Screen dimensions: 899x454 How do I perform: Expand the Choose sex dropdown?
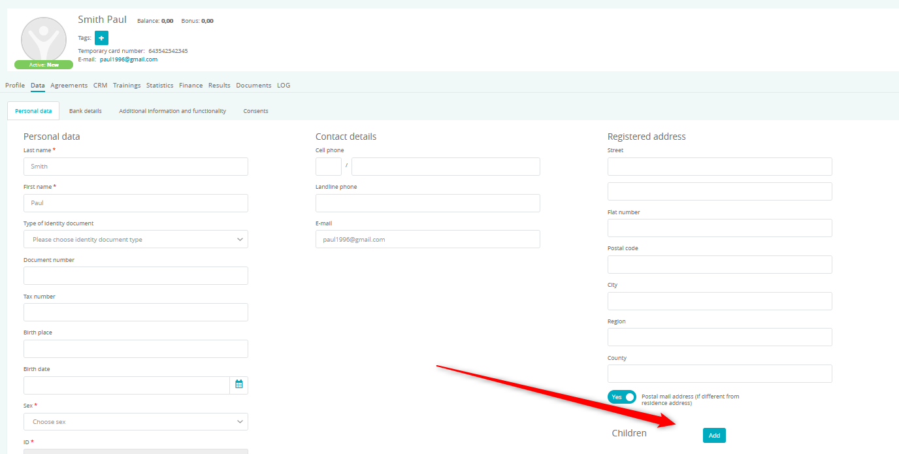pyautogui.click(x=136, y=421)
